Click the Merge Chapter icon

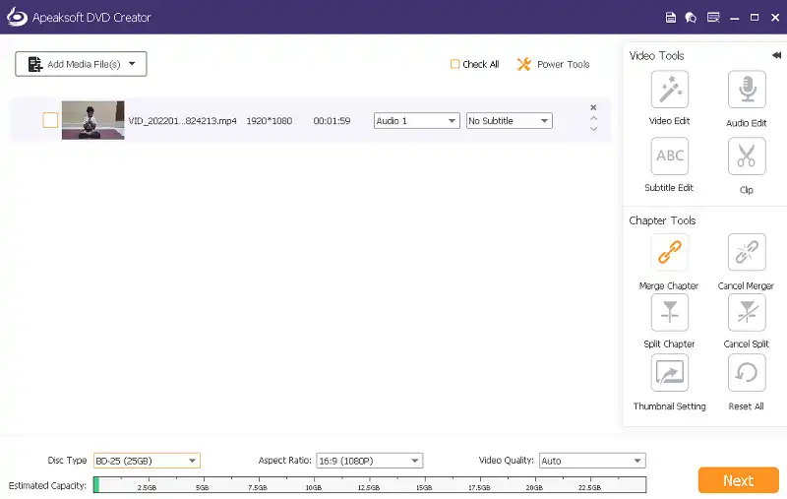pyautogui.click(x=669, y=253)
